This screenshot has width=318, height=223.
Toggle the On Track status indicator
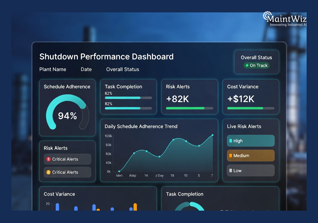(257, 65)
